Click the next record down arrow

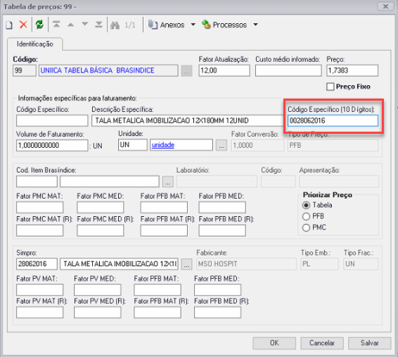(x=85, y=24)
